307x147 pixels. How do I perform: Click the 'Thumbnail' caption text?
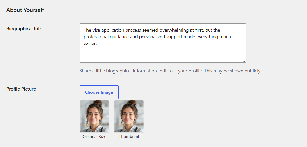click(129, 137)
